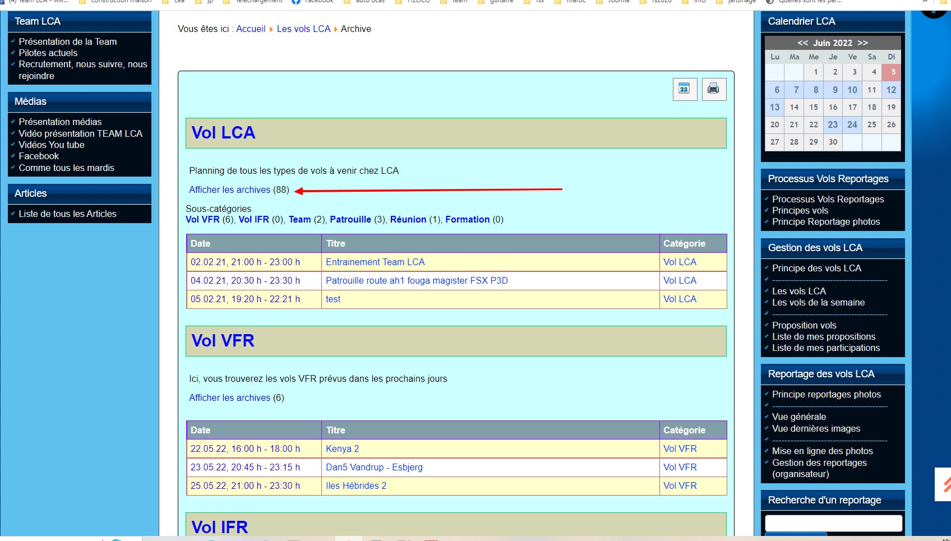Open Entrainement Team LCA event
This screenshot has width=951, height=541.
(375, 262)
